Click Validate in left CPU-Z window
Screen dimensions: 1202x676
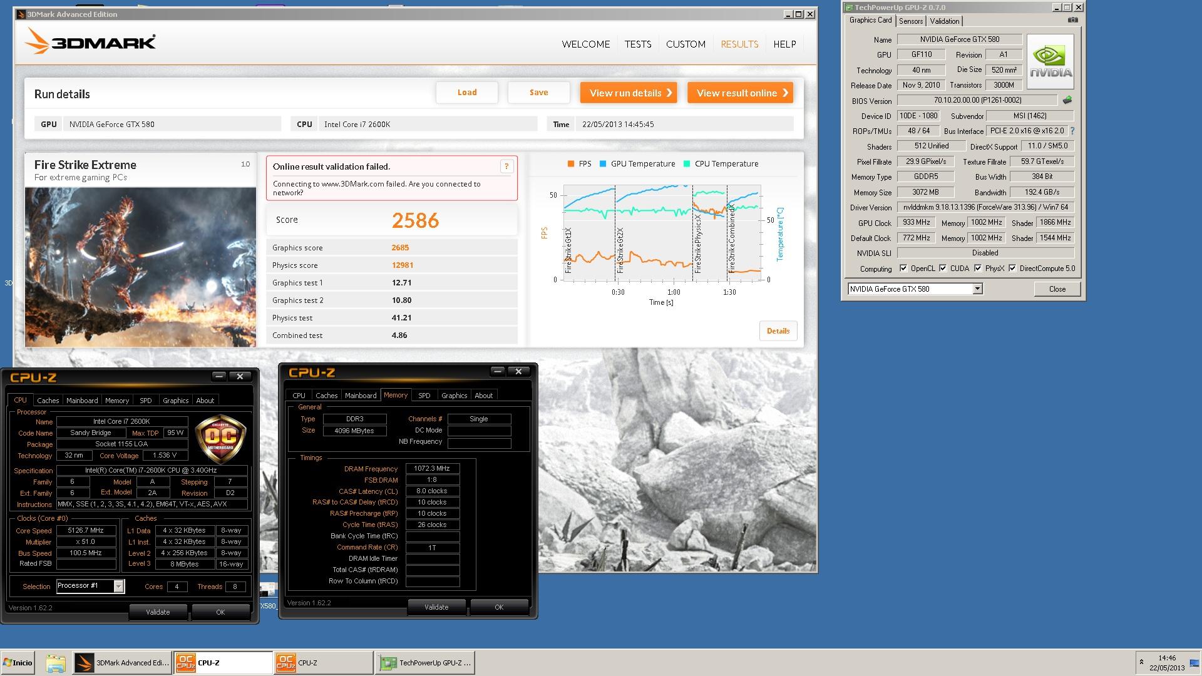point(158,612)
